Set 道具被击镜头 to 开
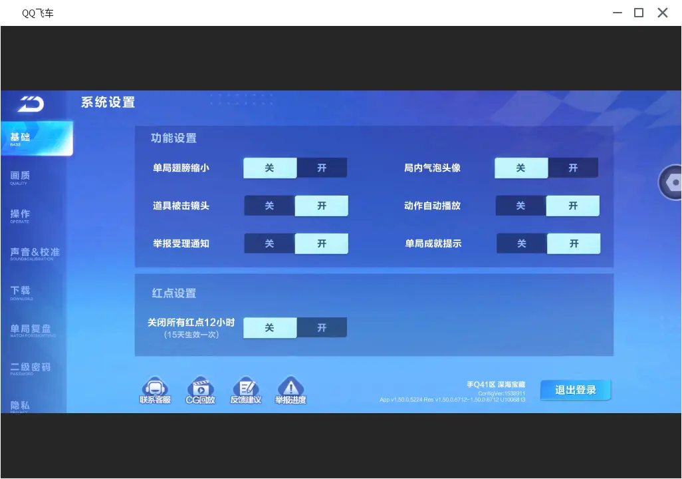 (x=322, y=206)
